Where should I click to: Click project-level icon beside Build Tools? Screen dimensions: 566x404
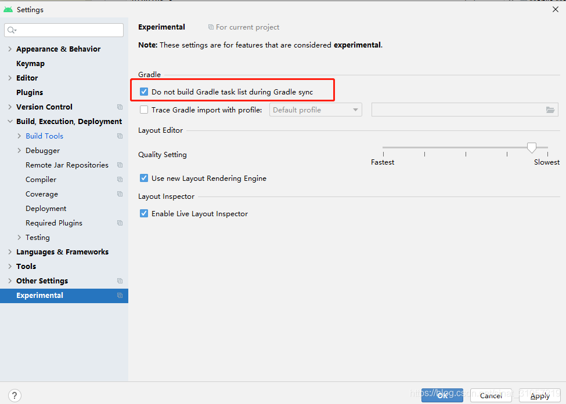pyautogui.click(x=120, y=136)
